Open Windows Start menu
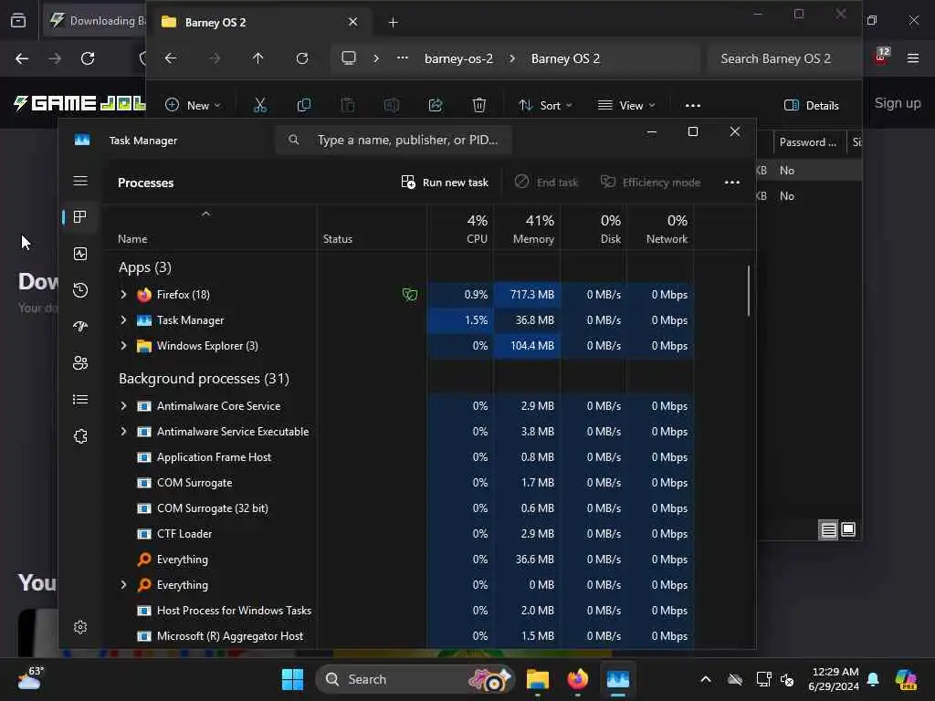The height and width of the screenshot is (701, 935). coord(292,679)
